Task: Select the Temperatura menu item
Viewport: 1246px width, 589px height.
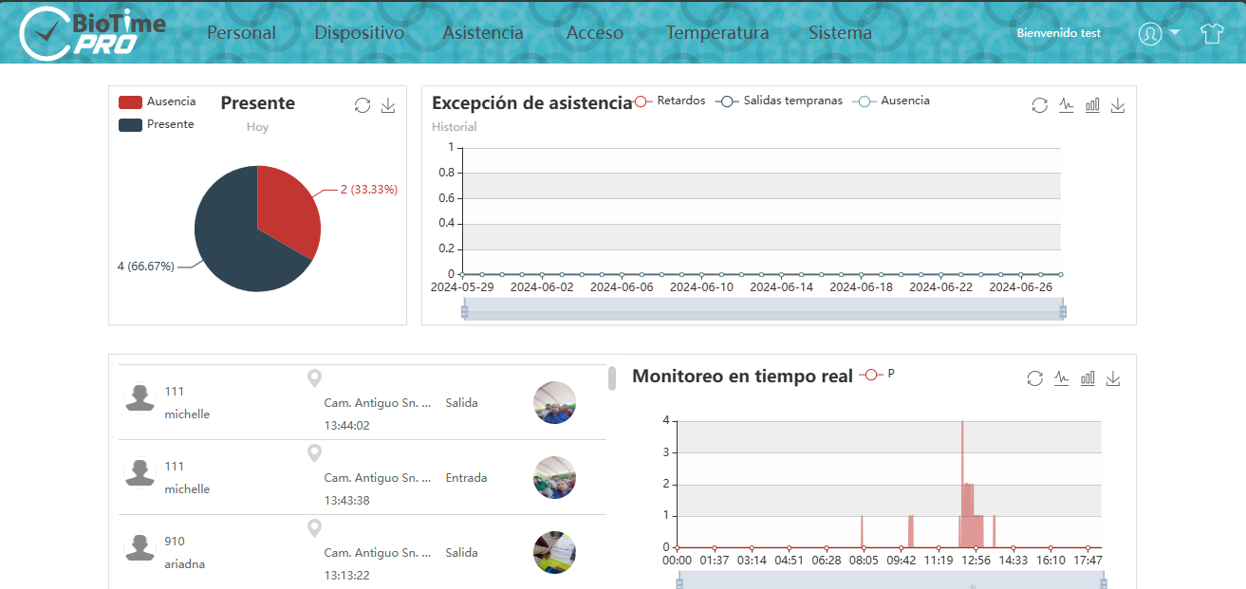Action: pyautogui.click(x=717, y=31)
